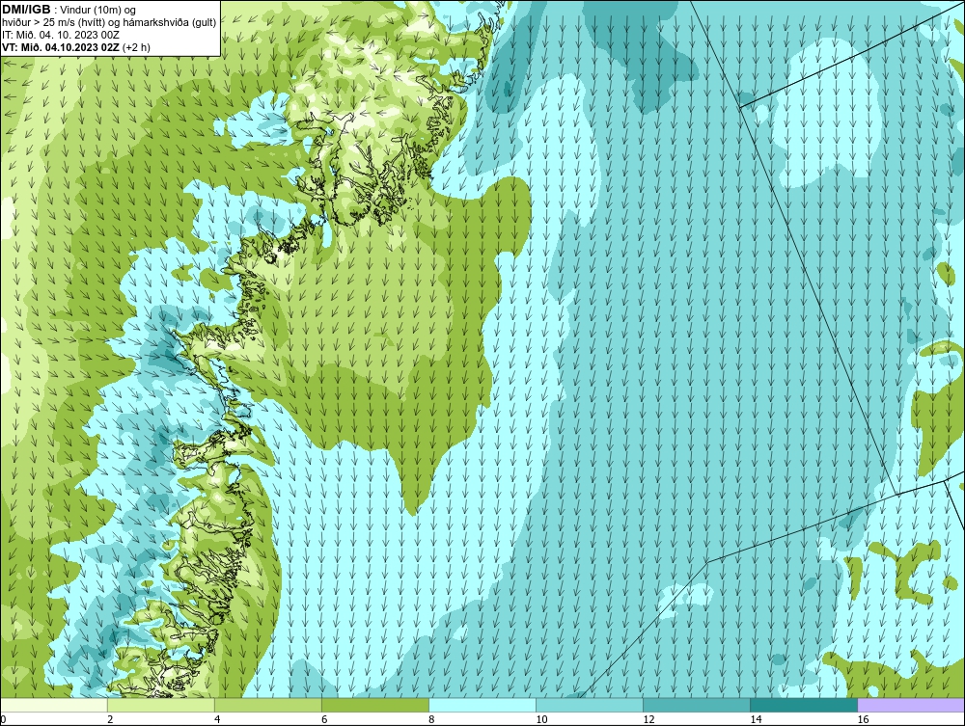Click the 'Vindur (10m) og' label text

pyautogui.click(x=98, y=11)
